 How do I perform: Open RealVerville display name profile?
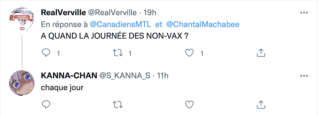pyautogui.click(x=63, y=12)
